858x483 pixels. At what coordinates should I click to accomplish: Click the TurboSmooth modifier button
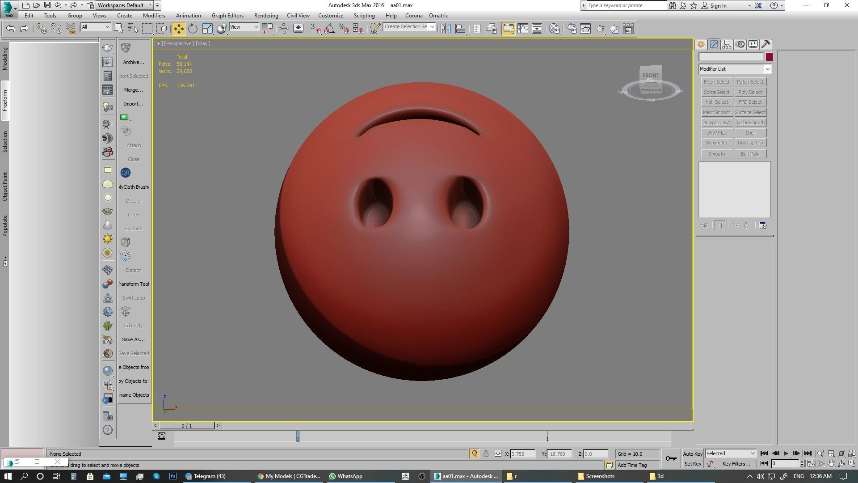[750, 123]
